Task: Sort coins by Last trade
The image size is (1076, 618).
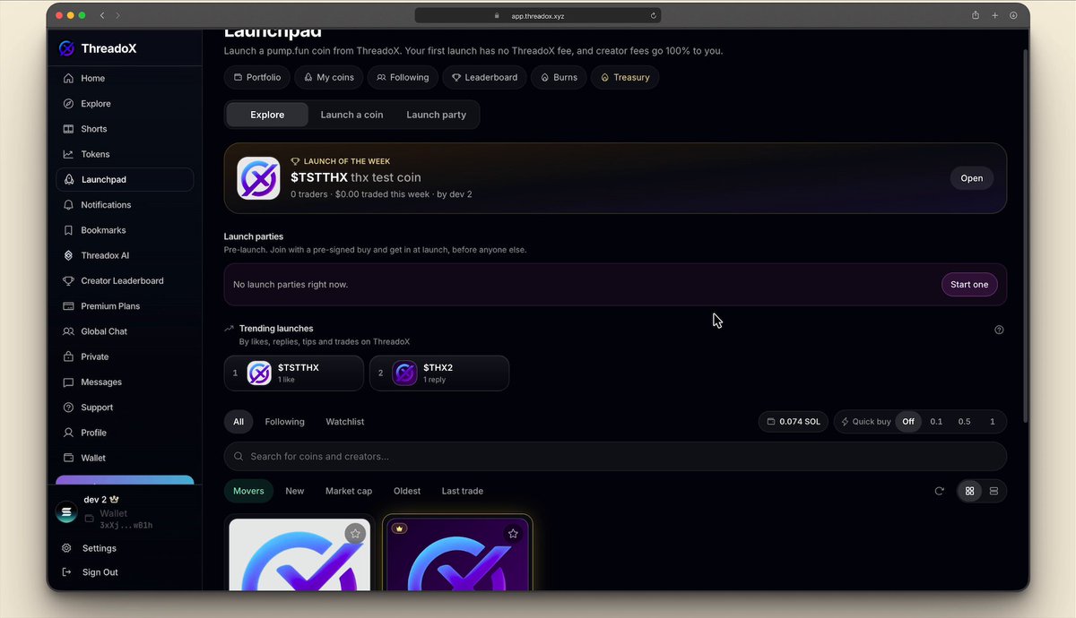Action: 463,491
